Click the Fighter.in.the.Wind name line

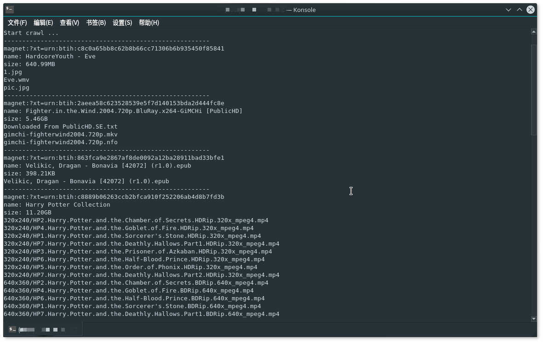coord(123,111)
